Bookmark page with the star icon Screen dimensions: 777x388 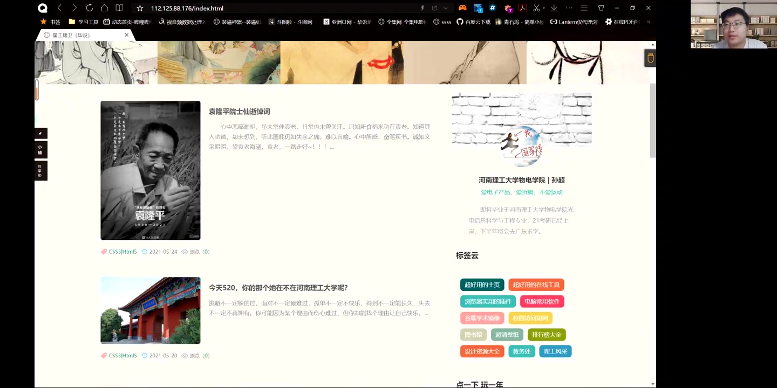(140, 8)
